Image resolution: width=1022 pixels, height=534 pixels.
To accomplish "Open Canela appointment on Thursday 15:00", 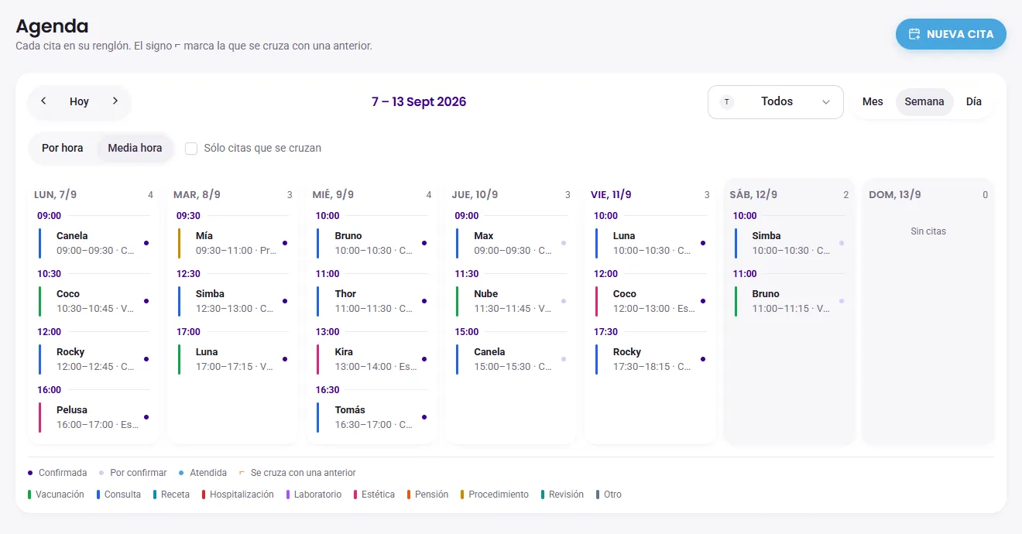I will point(512,359).
